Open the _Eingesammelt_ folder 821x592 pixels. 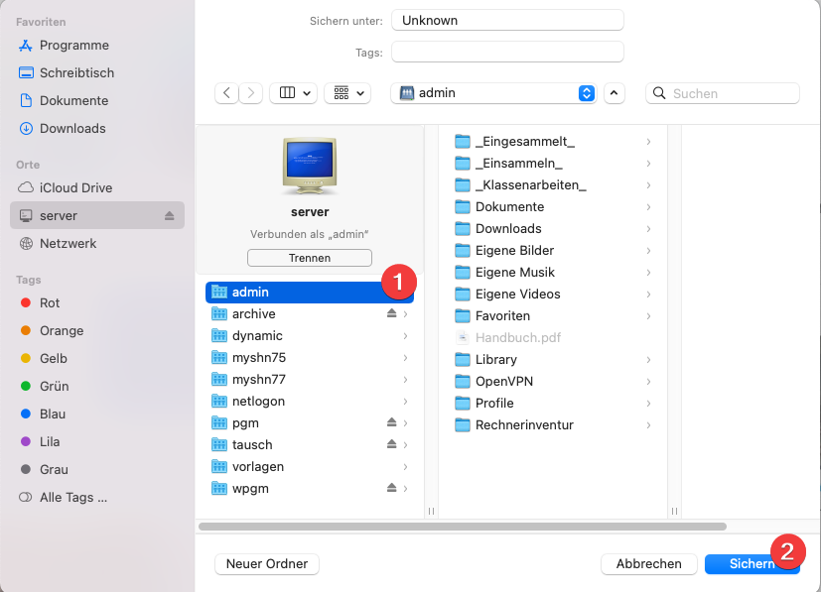pos(553,142)
